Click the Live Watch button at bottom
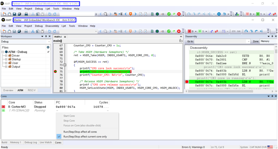This screenshot has width=278, height=149. pos(46,142)
